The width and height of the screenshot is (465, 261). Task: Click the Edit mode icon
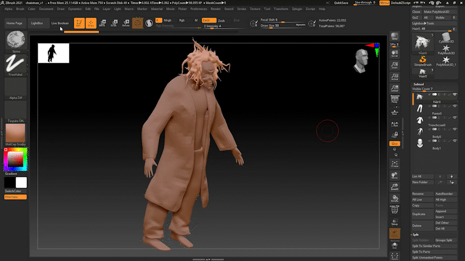[x=78, y=23]
